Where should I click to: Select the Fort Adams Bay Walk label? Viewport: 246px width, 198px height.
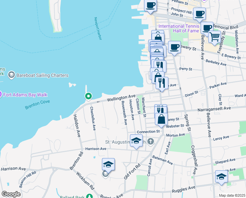tap(25, 95)
